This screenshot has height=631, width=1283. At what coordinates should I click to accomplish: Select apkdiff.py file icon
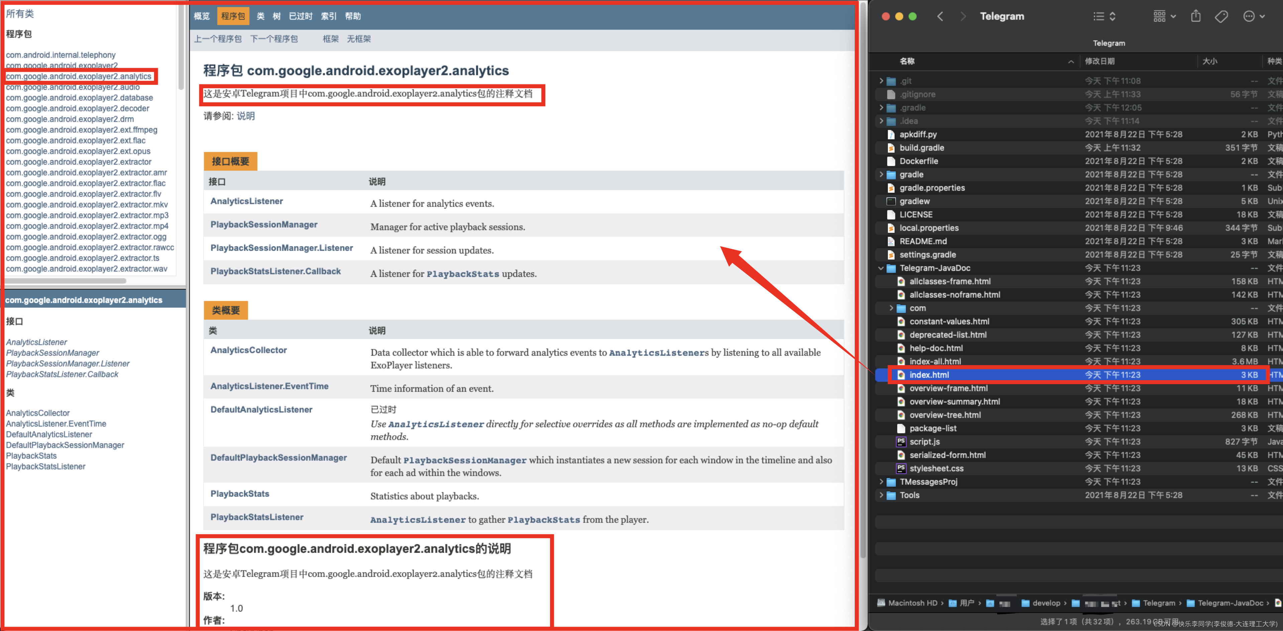pos(891,134)
